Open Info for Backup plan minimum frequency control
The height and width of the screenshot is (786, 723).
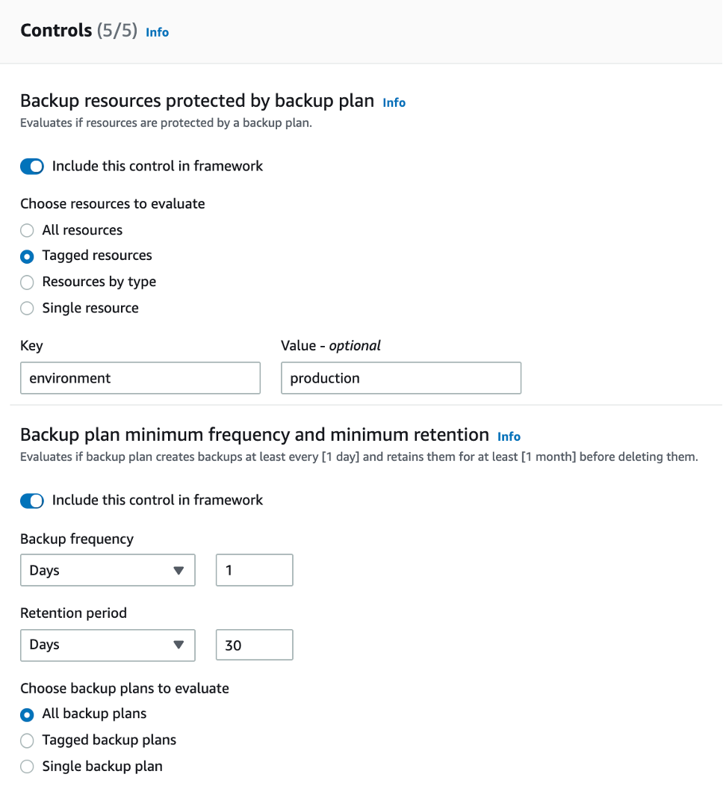point(509,436)
